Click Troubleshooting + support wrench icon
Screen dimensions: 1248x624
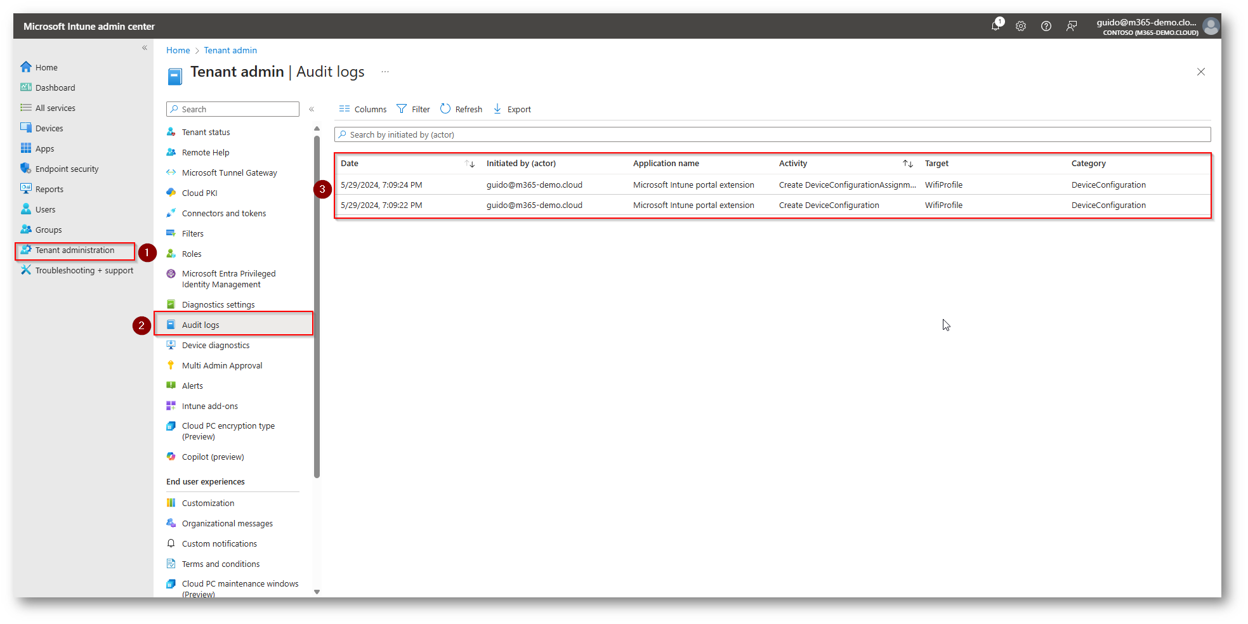click(x=26, y=270)
